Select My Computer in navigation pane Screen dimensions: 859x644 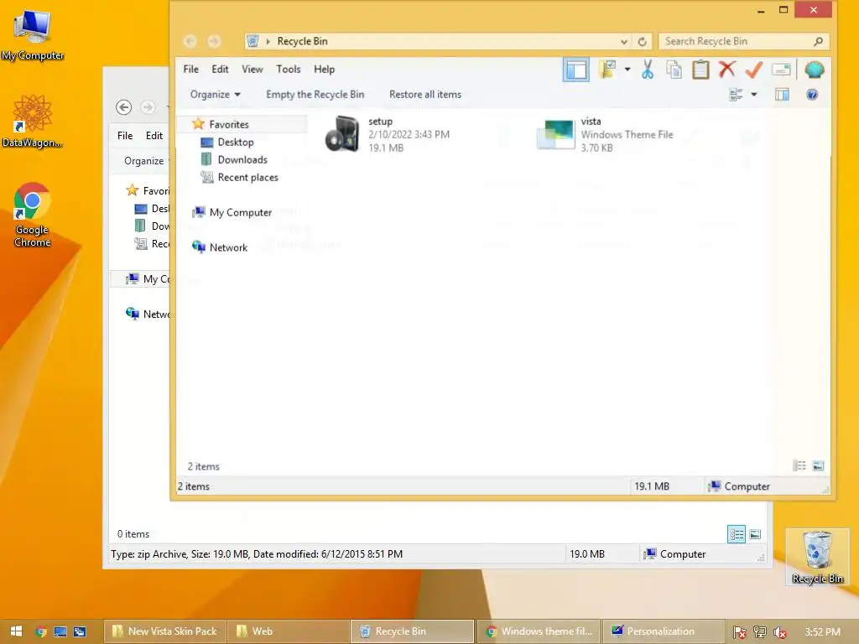[x=232, y=212]
